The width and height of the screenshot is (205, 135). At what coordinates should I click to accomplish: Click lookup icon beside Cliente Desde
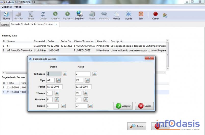point(63,106)
